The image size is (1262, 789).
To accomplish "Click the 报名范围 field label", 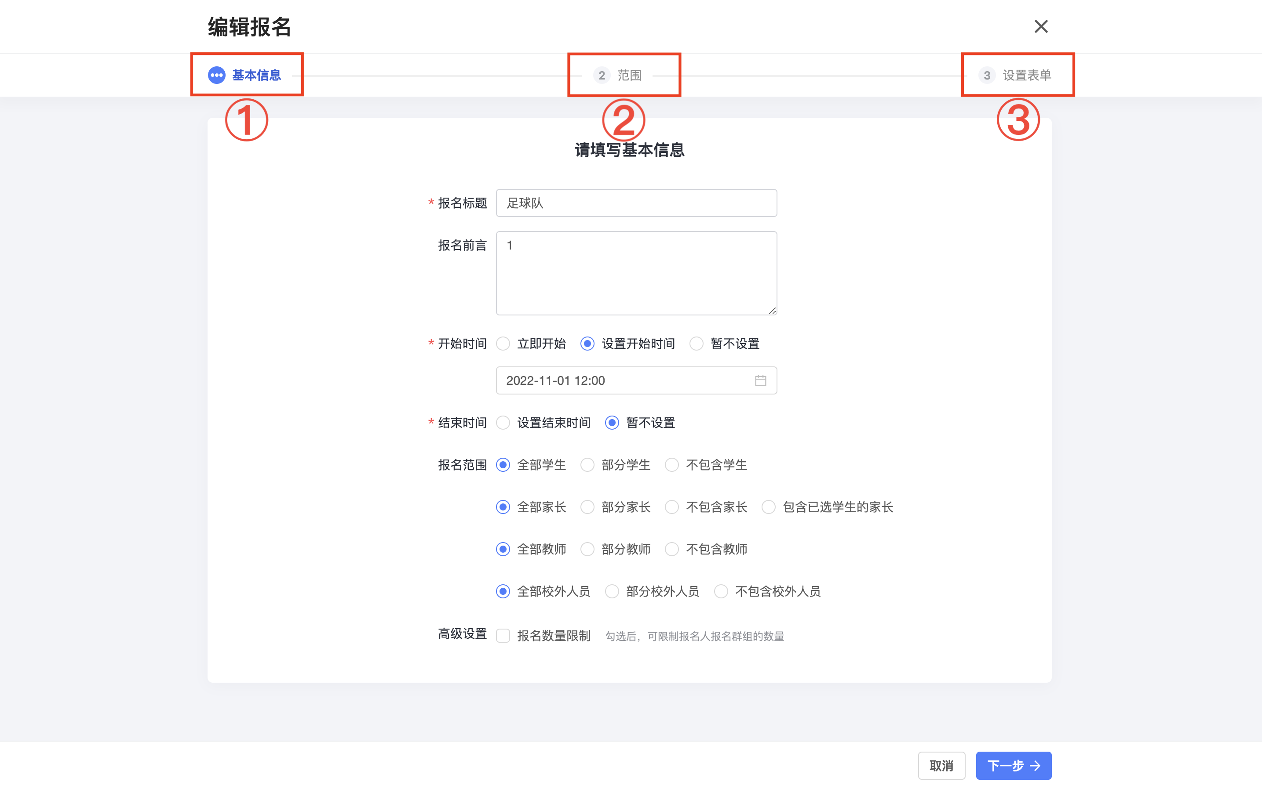I will click(462, 465).
